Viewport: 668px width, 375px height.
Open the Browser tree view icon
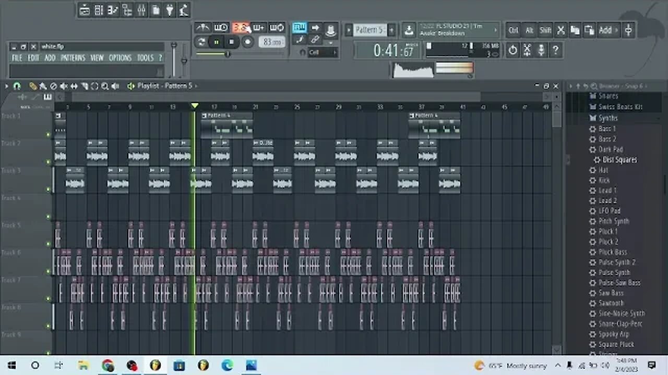[x=127, y=10]
